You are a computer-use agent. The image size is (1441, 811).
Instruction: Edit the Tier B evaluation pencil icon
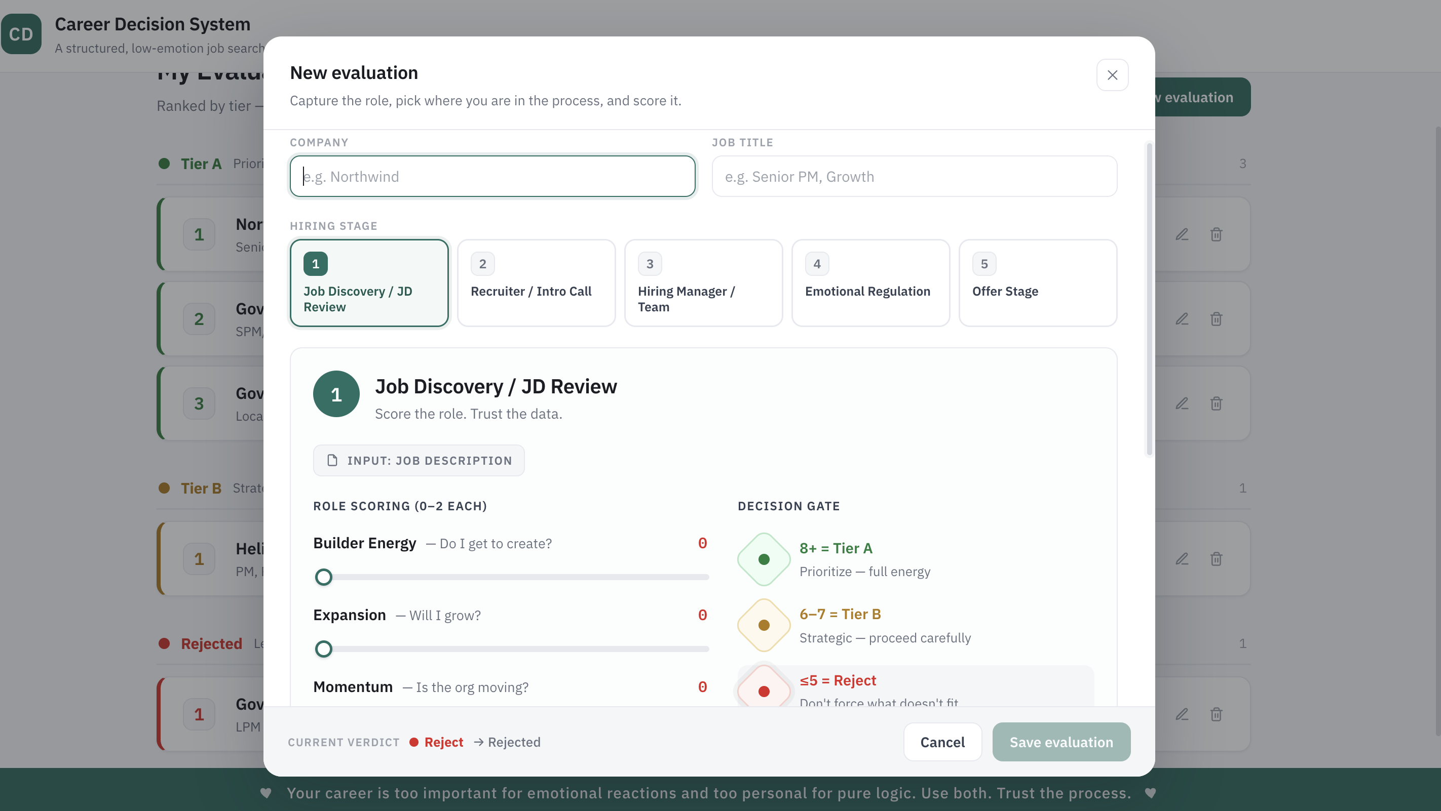(x=1182, y=559)
